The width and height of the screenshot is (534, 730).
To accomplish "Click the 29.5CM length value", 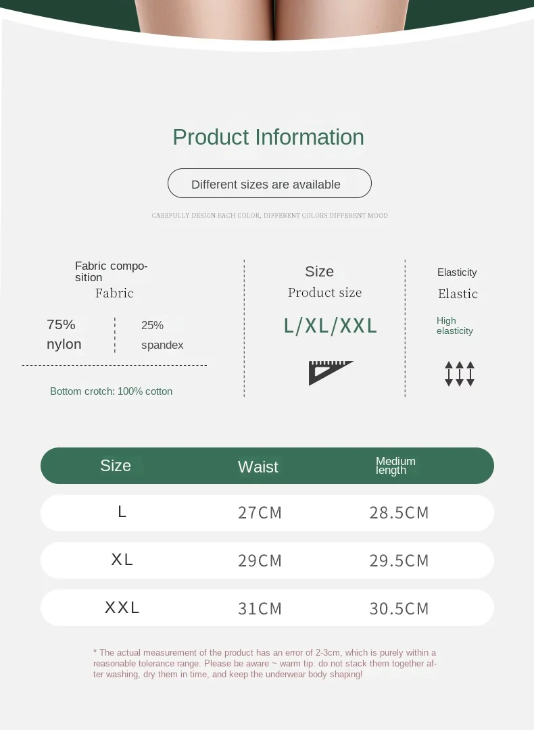I will pos(399,560).
